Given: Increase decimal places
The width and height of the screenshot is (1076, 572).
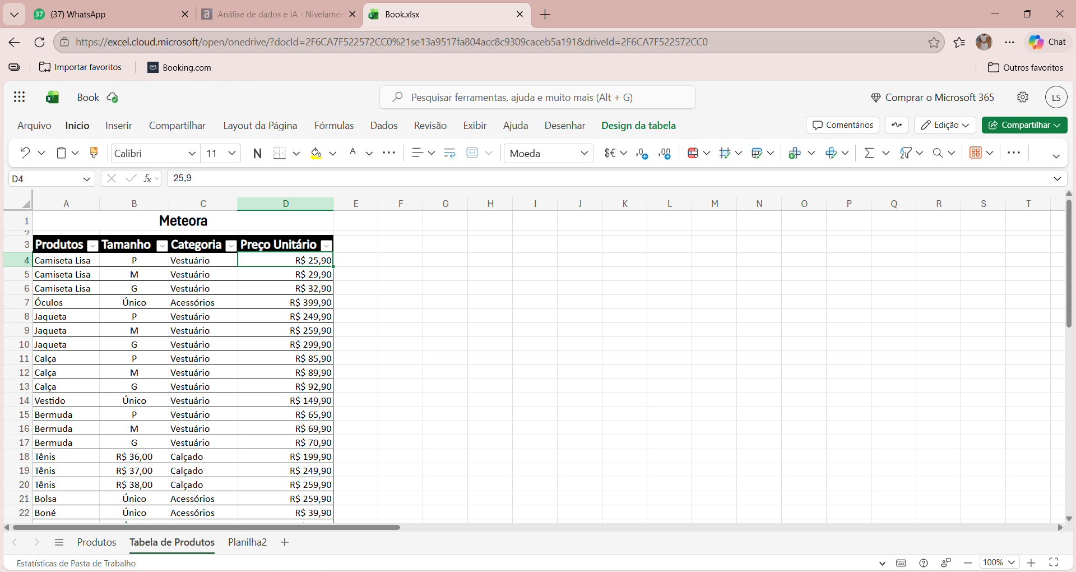Looking at the screenshot, I should 665,153.
